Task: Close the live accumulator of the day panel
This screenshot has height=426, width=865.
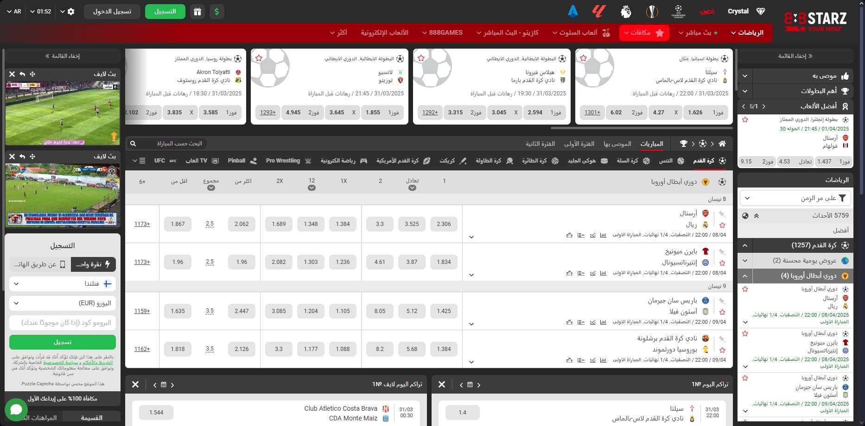Action: [135, 384]
